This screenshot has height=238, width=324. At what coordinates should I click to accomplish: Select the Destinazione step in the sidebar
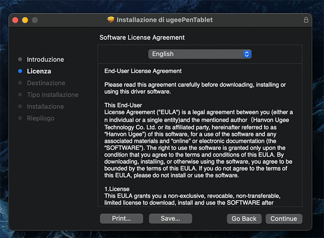[46, 83]
